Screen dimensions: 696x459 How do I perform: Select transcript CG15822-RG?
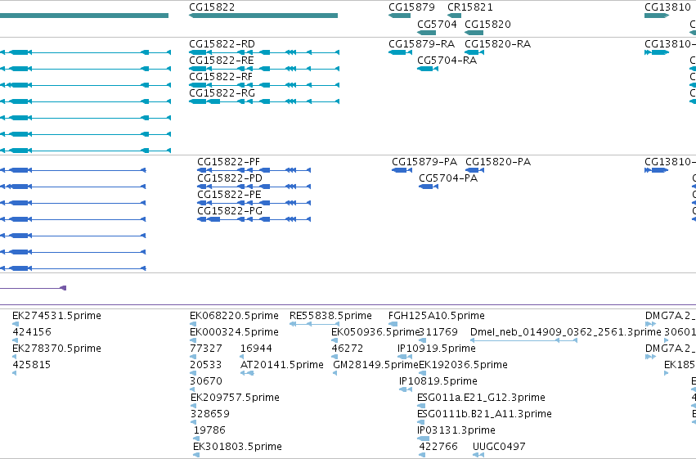(264, 101)
